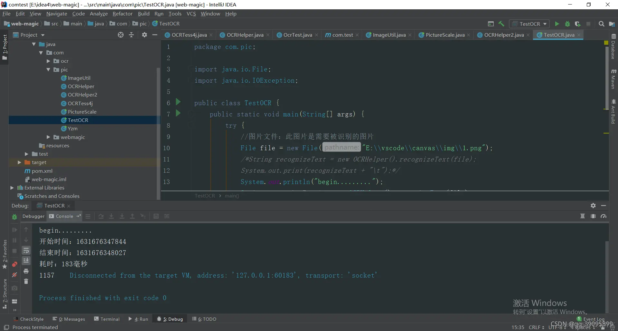Open Search Everywhere magnifier icon
The height and width of the screenshot is (331, 618).
pyautogui.click(x=601, y=24)
